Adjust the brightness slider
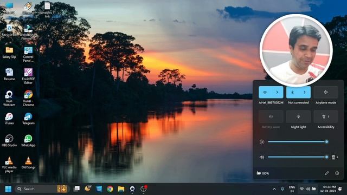Viewport: 347px width, 195px height. click(298, 142)
